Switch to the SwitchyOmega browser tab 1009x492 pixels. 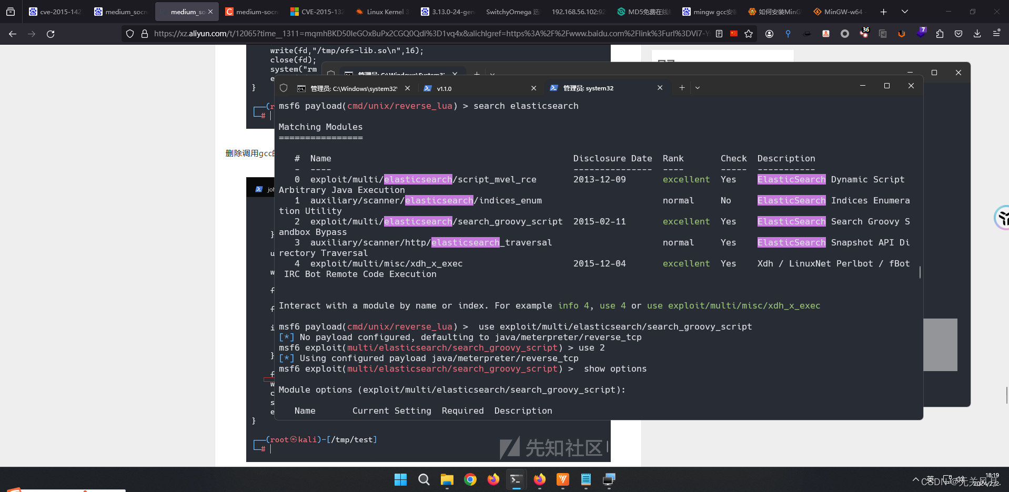pos(513,12)
